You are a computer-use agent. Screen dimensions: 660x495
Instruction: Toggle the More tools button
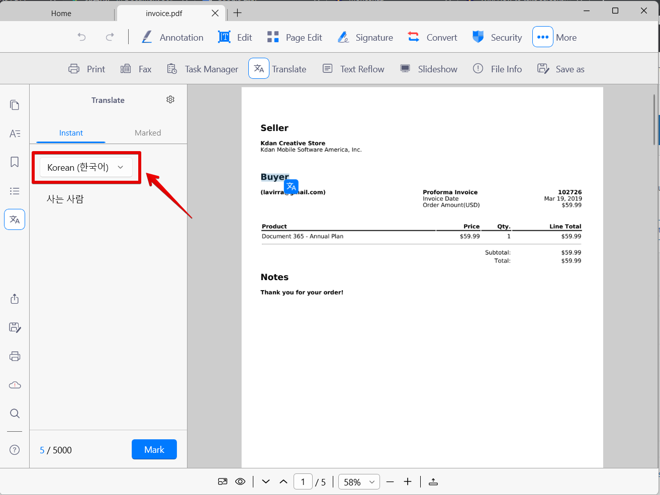pyautogui.click(x=542, y=37)
